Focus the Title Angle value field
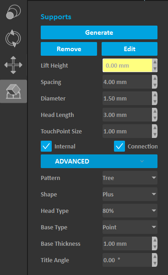Screen dimensions: 168x275 pos(127,260)
